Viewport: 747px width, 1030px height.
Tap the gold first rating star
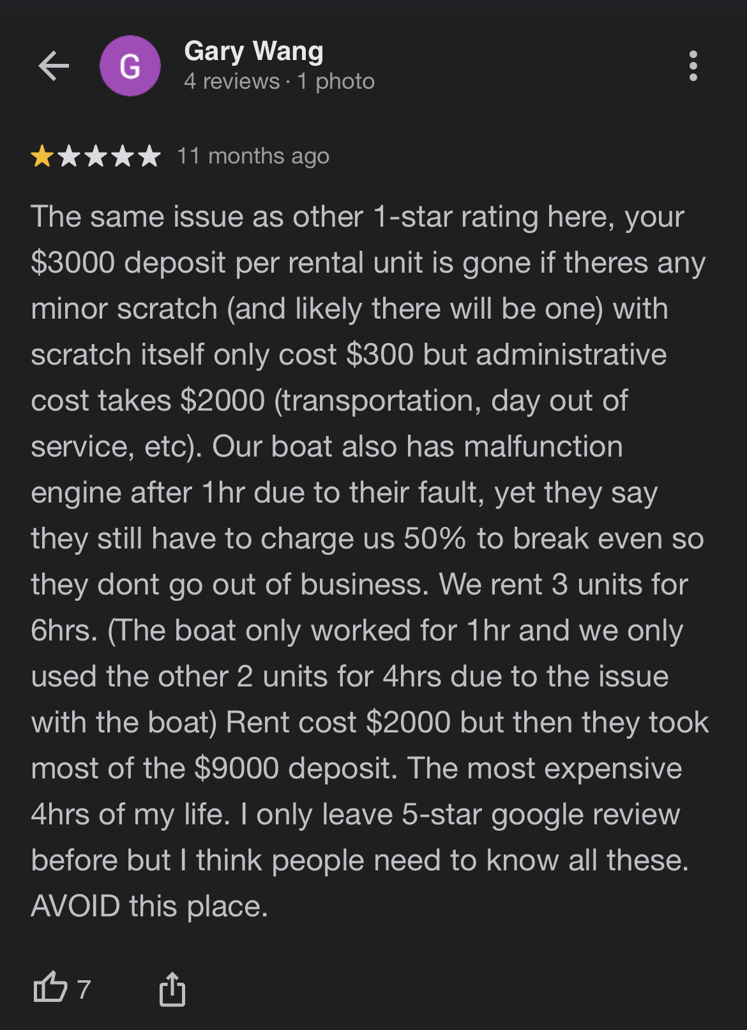click(42, 156)
